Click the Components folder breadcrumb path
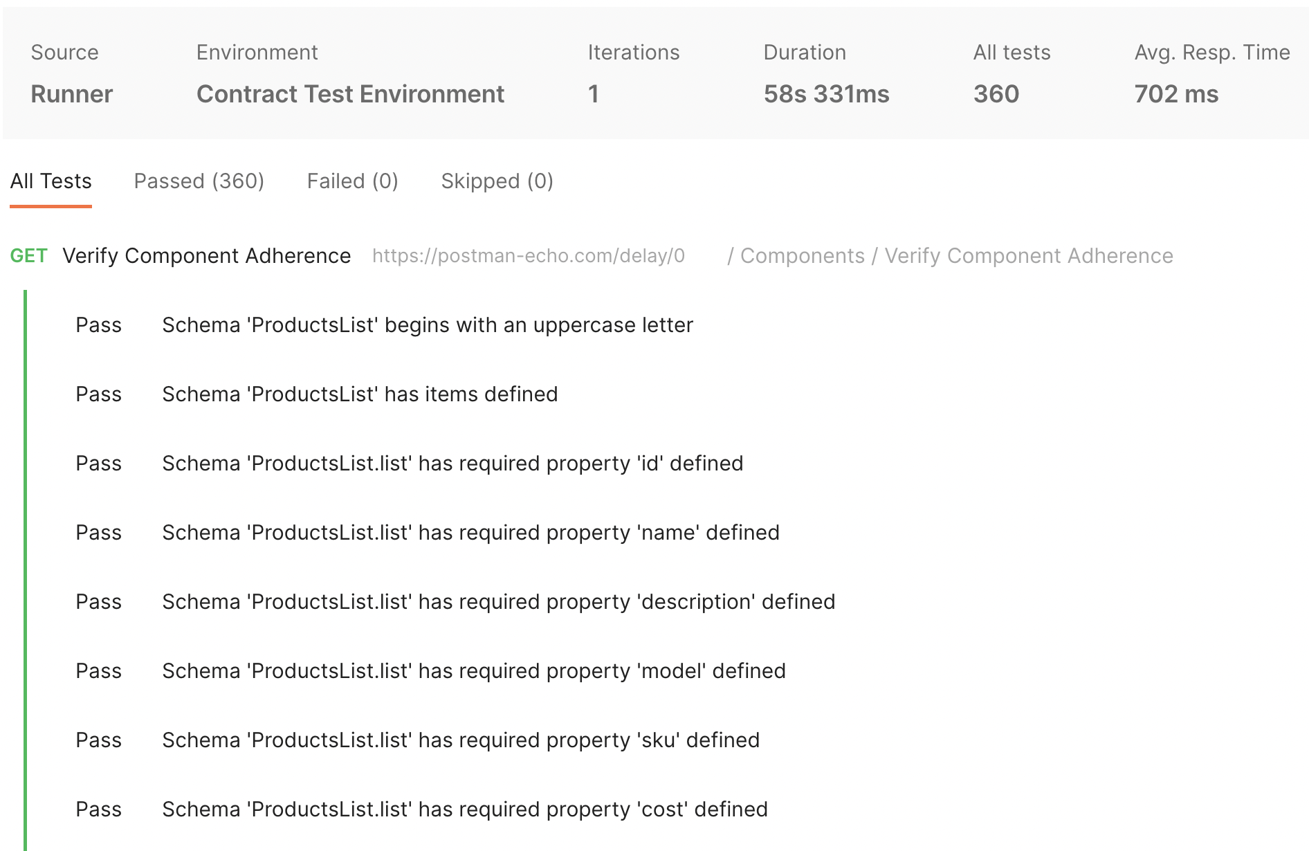 click(x=802, y=256)
